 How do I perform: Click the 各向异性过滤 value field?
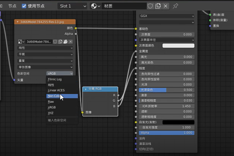point(167,74)
